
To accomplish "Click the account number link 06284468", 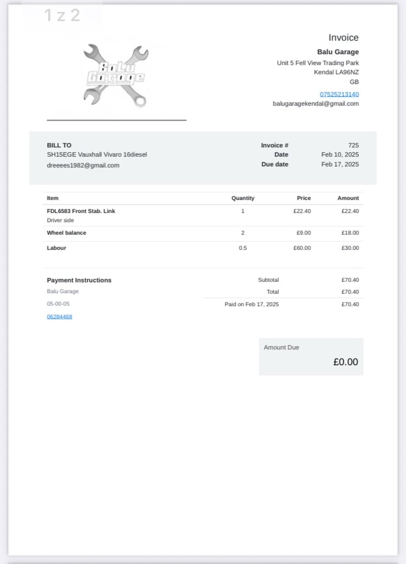I will pos(59,317).
